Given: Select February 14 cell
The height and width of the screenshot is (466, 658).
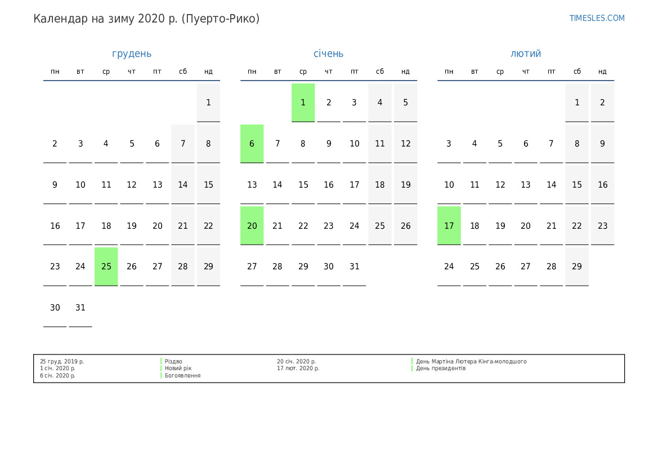Looking at the screenshot, I should (x=552, y=185).
